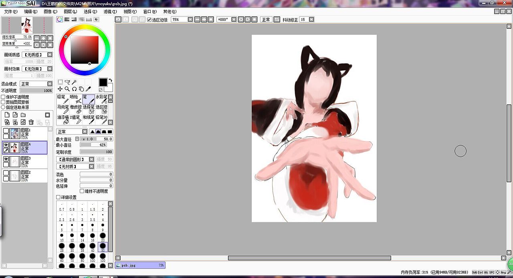Click the navigator preview thumbnail

click(x=27, y=25)
